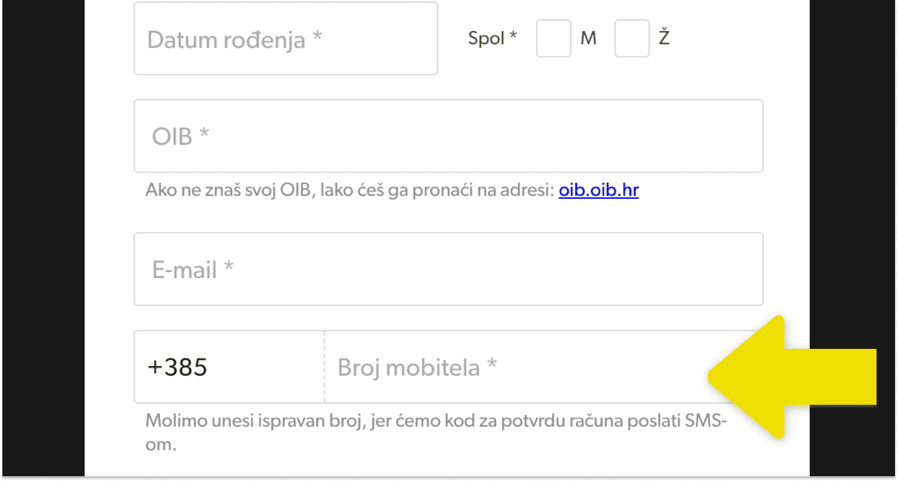Click into the E-mail field
The height and width of the screenshot is (481, 898).
[448, 269]
